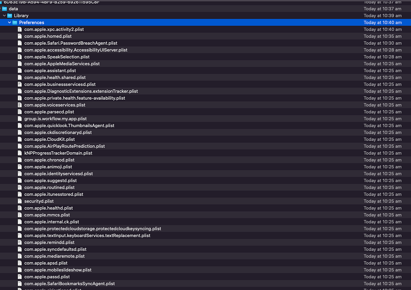Click file icon of com.apple.AppleMediaServices.plist
Image resolution: width=411 pixels, height=290 pixels.
pyautogui.click(x=20, y=64)
